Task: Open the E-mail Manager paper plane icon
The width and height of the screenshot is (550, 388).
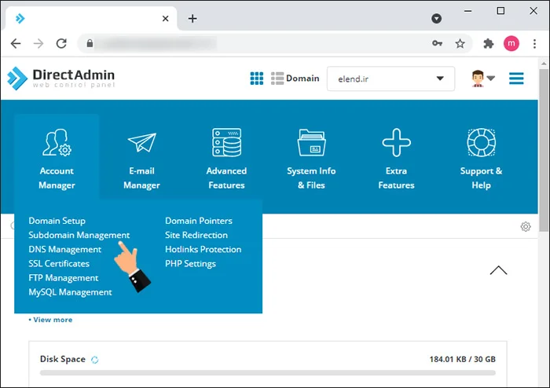Action: pyautogui.click(x=141, y=144)
